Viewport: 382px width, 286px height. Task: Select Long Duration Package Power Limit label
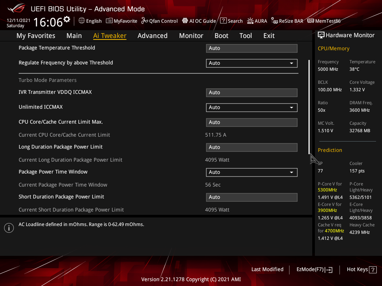pyautogui.click(x=61, y=147)
